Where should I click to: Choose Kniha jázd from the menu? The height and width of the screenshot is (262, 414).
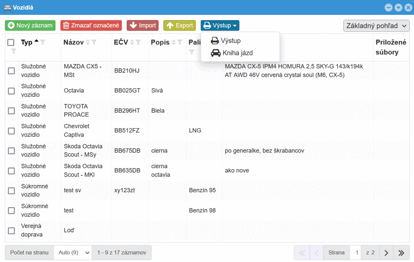pos(232,53)
